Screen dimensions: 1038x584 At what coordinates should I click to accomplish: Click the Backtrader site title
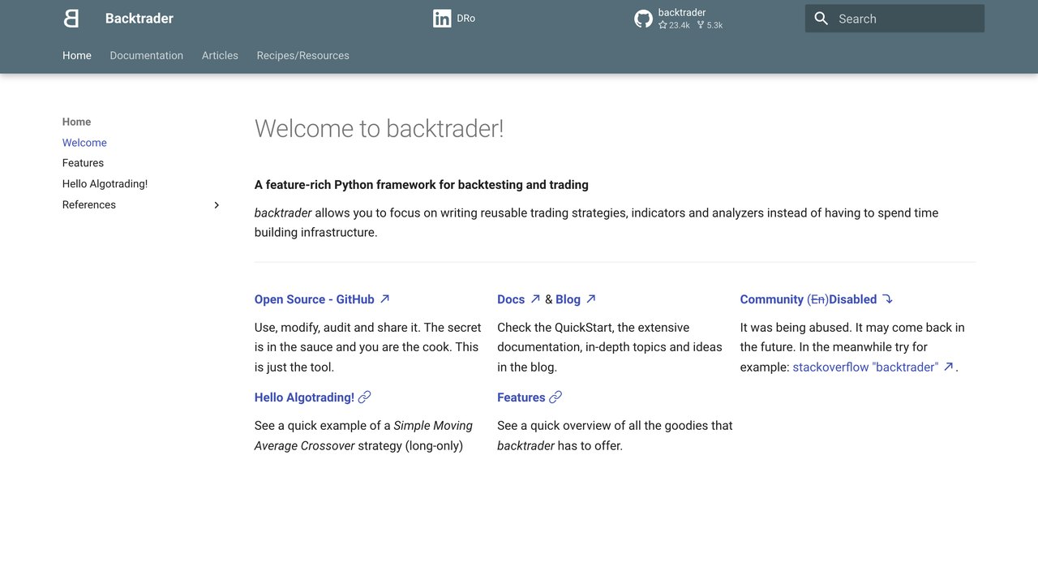[x=139, y=18]
